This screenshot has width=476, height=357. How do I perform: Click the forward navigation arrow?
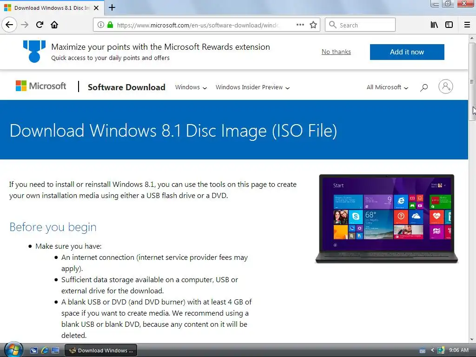tap(25, 25)
